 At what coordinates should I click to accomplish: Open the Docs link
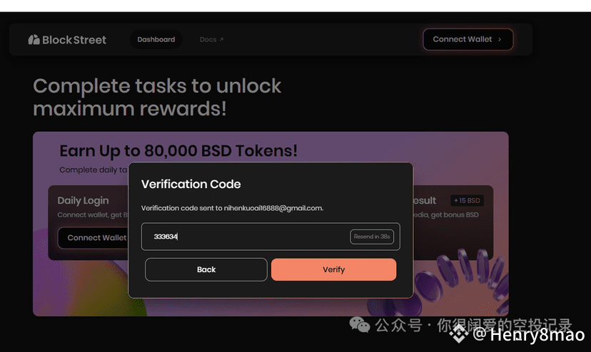click(x=208, y=39)
